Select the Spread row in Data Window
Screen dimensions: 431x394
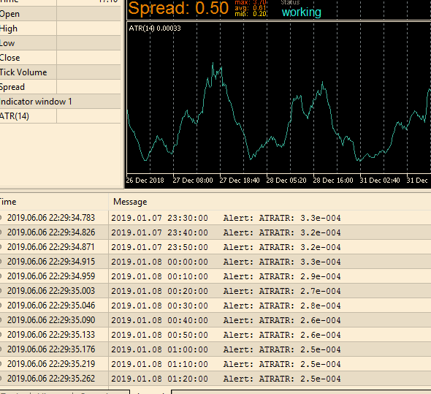click(60, 87)
